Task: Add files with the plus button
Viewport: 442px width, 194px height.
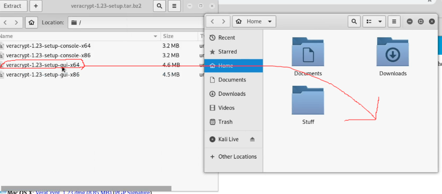Action: coord(36,6)
